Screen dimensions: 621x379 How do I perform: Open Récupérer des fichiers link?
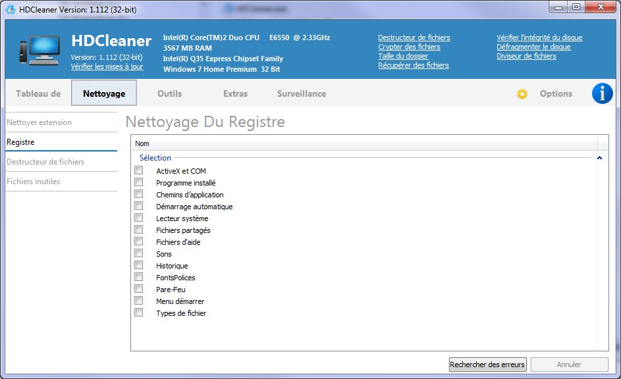pyautogui.click(x=414, y=65)
